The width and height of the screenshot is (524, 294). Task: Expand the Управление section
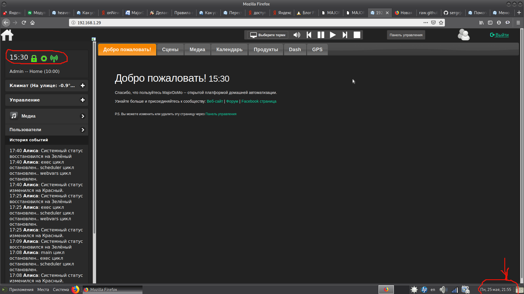pos(83,100)
